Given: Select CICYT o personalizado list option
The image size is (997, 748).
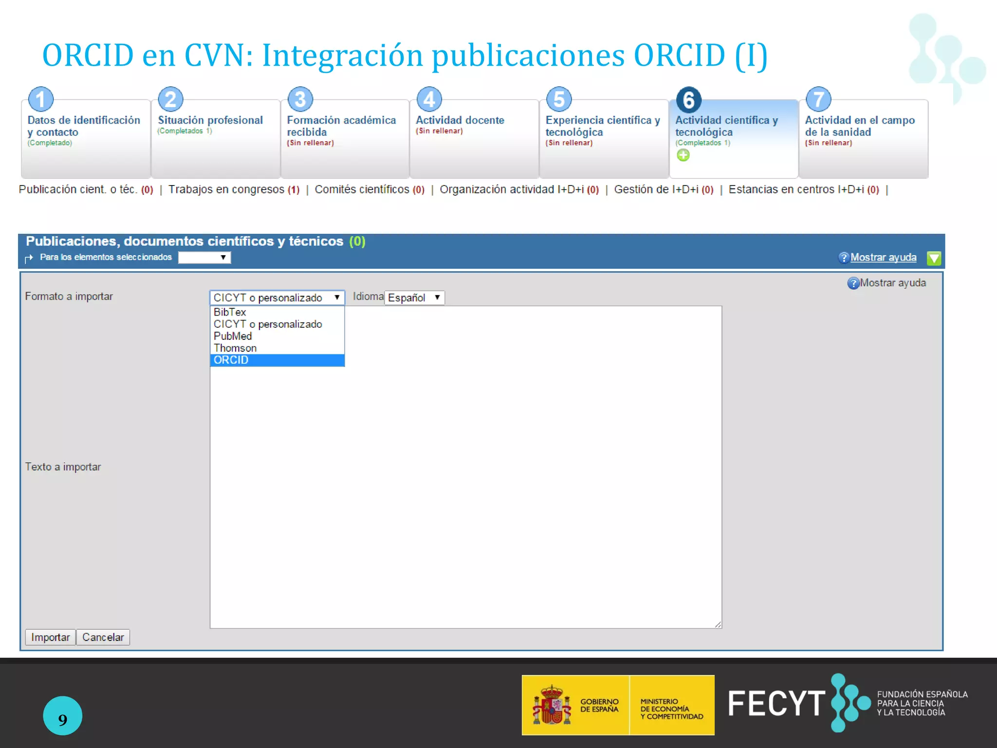Looking at the screenshot, I should pyautogui.click(x=277, y=324).
